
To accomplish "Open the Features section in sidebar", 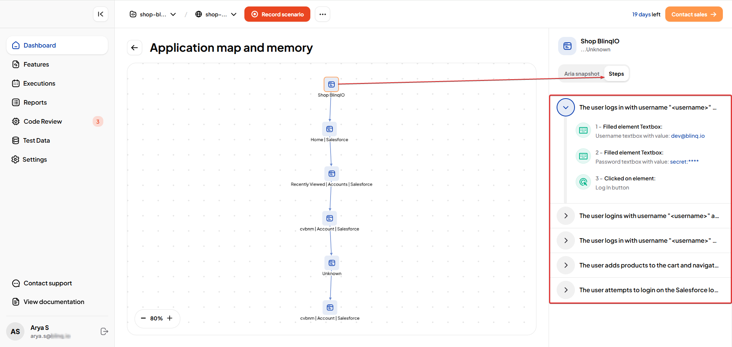I will pyautogui.click(x=36, y=64).
